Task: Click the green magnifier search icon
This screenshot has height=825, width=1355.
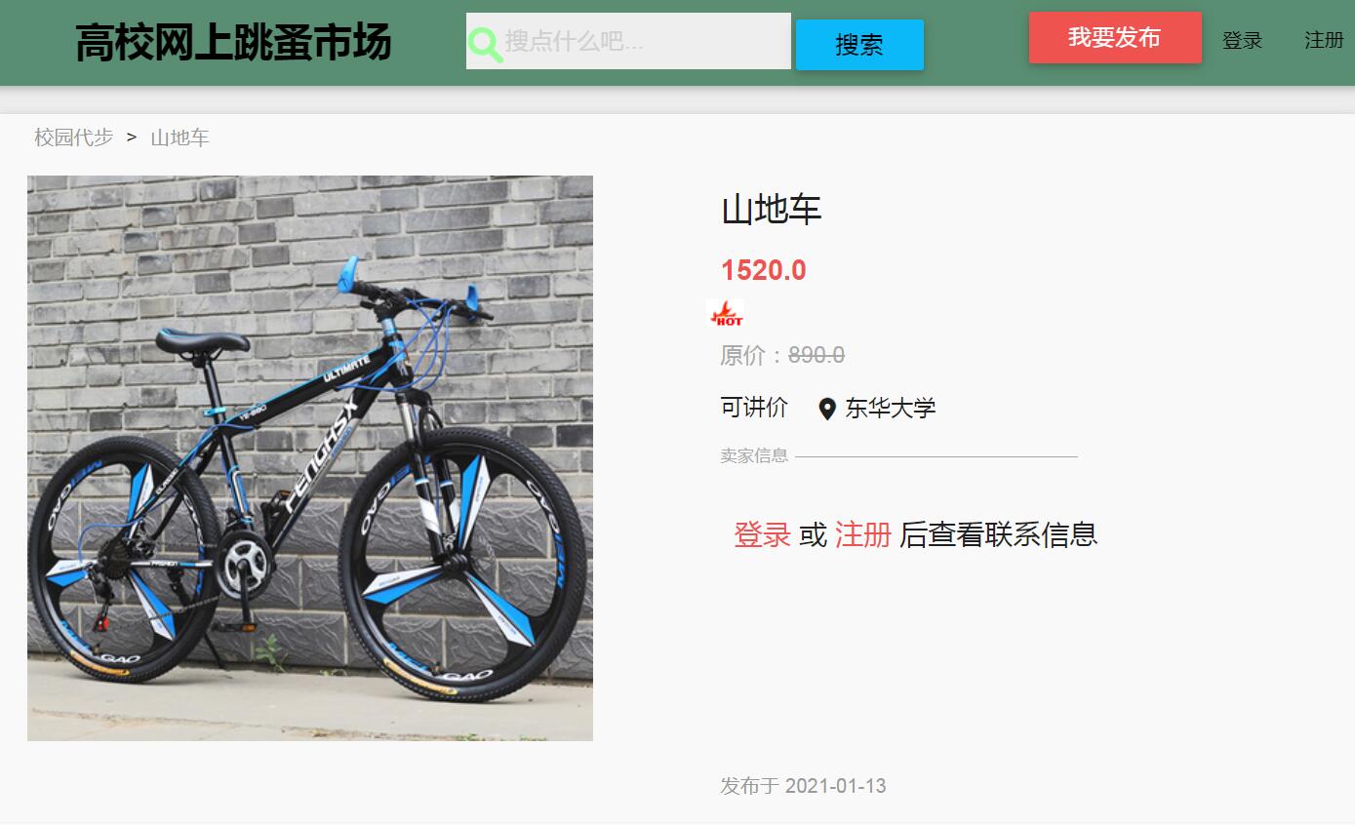Action: (x=485, y=44)
